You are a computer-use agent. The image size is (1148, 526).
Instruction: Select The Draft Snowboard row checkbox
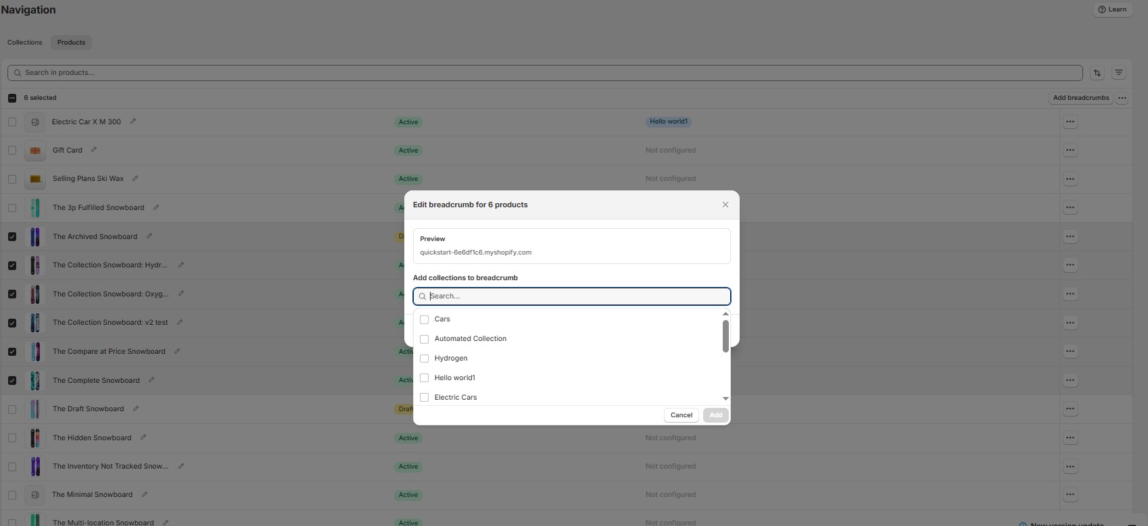12,409
